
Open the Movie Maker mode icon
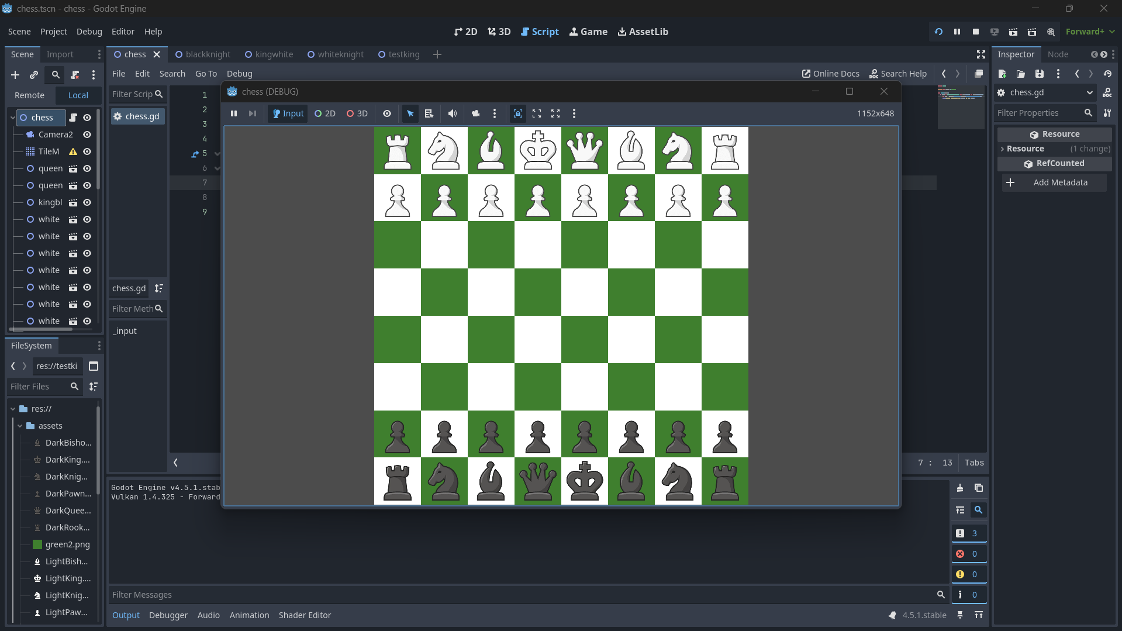coord(1051,32)
